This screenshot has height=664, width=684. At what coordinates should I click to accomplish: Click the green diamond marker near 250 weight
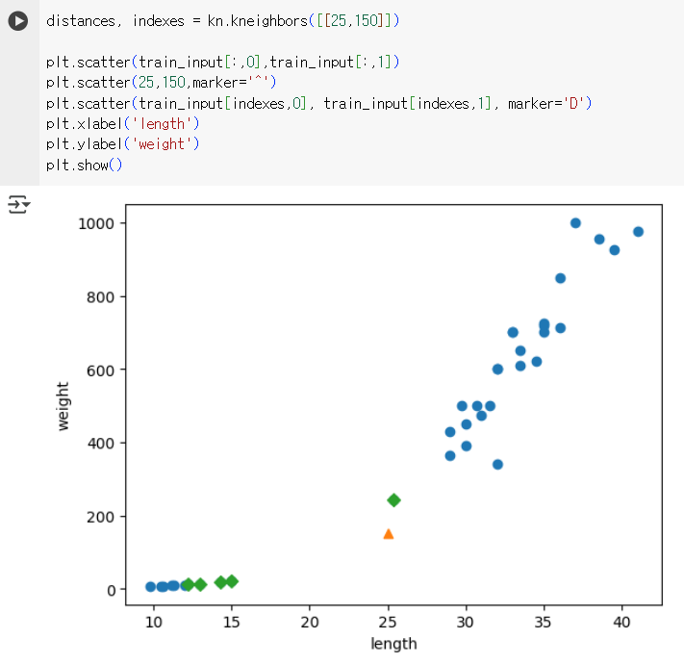coord(393,500)
